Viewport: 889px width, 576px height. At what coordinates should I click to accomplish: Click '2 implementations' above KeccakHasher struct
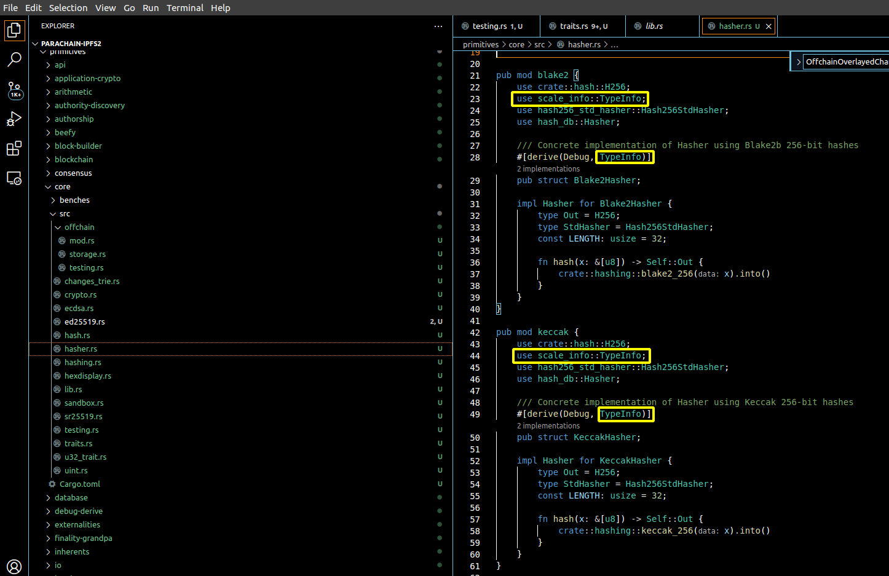(x=548, y=426)
